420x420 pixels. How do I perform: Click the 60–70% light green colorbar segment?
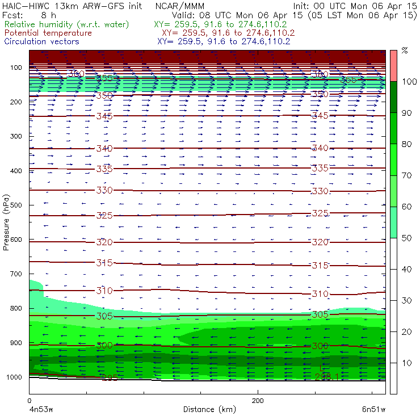pyautogui.click(x=393, y=191)
